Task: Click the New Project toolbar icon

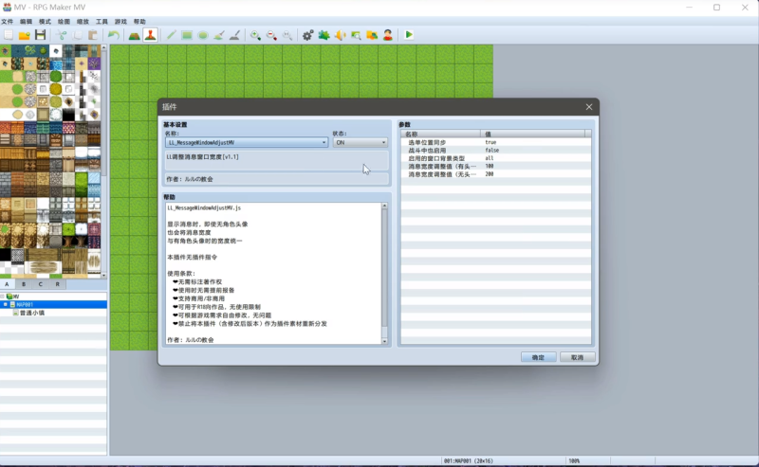Action: point(9,35)
